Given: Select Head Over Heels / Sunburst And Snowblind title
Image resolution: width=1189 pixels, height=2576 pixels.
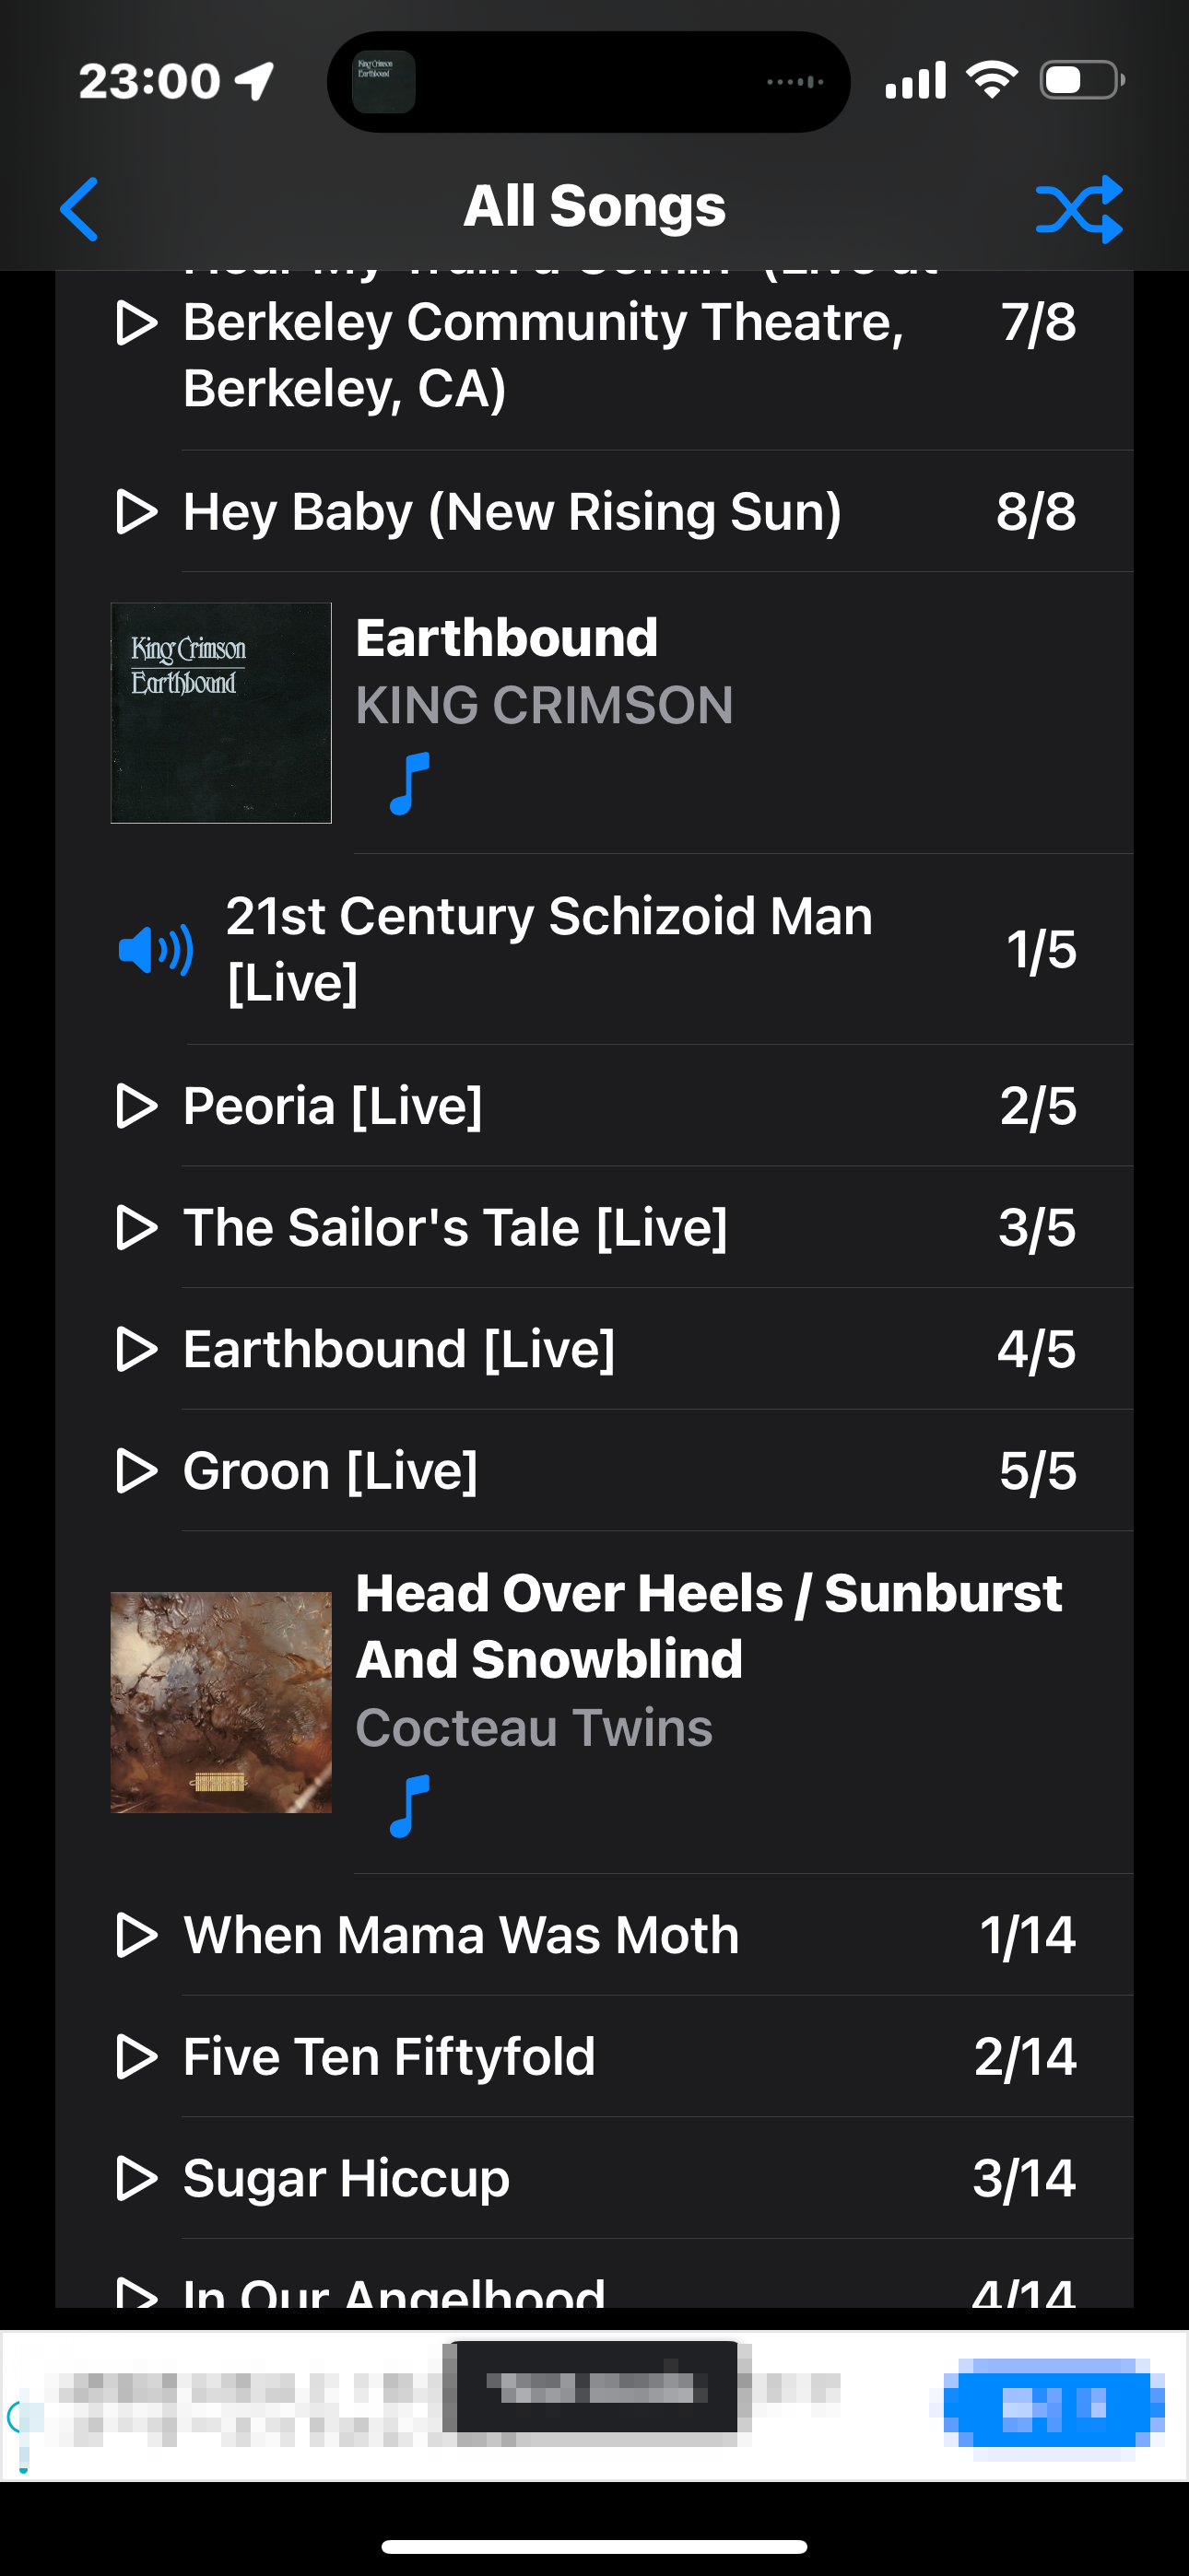Looking at the screenshot, I should click(x=708, y=1625).
